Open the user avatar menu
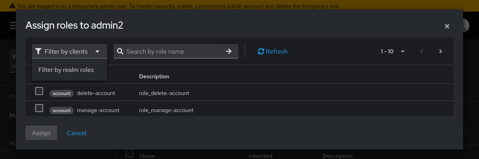This screenshot has width=479, height=159. [x=465, y=26]
